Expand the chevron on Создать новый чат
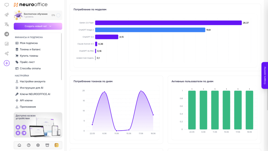The width and height of the screenshot is (268, 151). 50,26
